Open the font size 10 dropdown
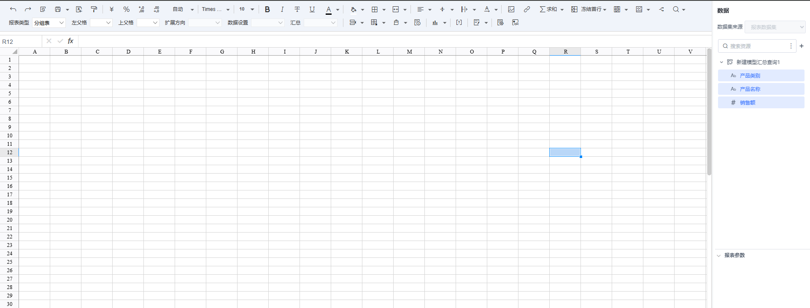 pos(247,9)
